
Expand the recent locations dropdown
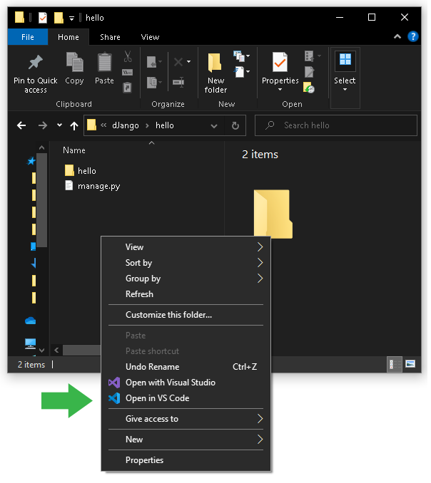pos(60,126)
